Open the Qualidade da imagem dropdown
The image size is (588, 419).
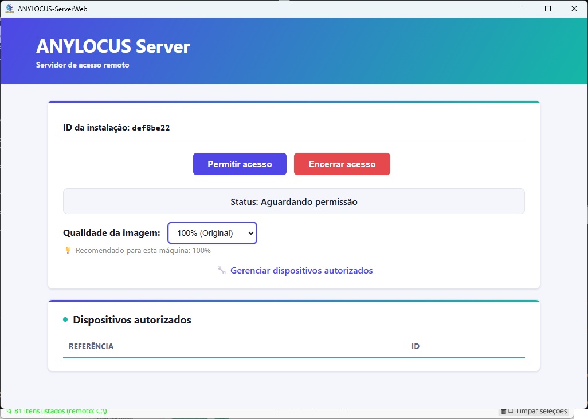(x=212, y=233)
